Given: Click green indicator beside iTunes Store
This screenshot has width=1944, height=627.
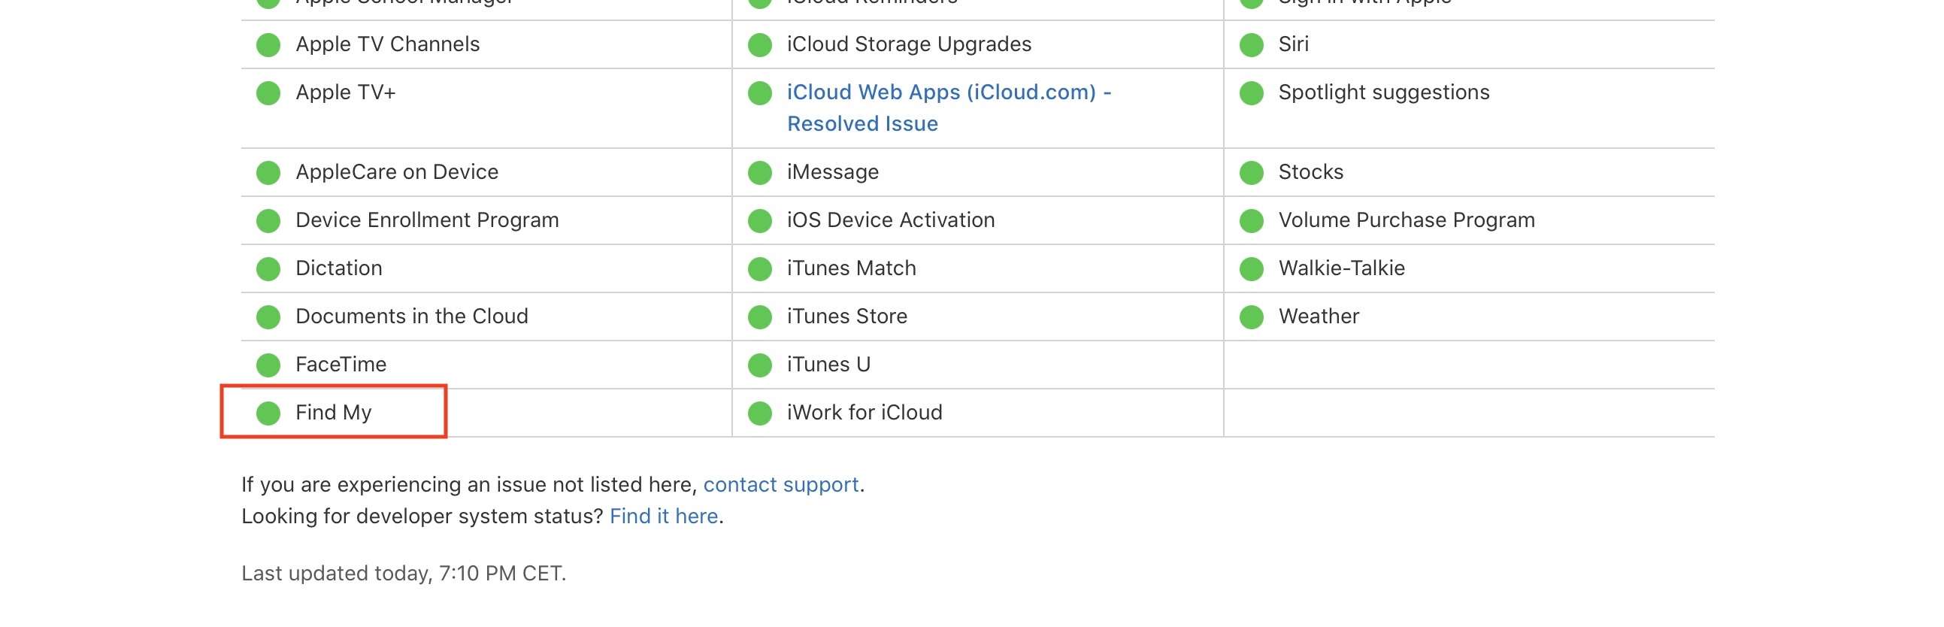Looking at the screenshot, I should point(759,317).
